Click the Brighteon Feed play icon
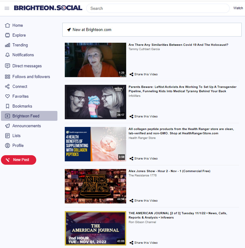 click(7, 116)
